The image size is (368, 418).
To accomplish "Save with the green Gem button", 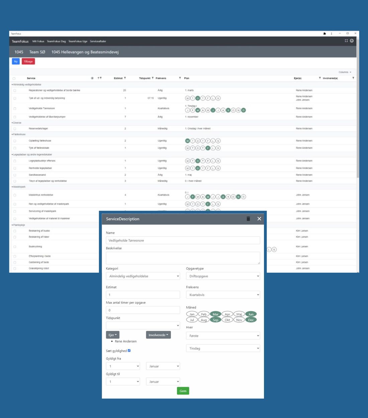I will [x=183, y=391].
